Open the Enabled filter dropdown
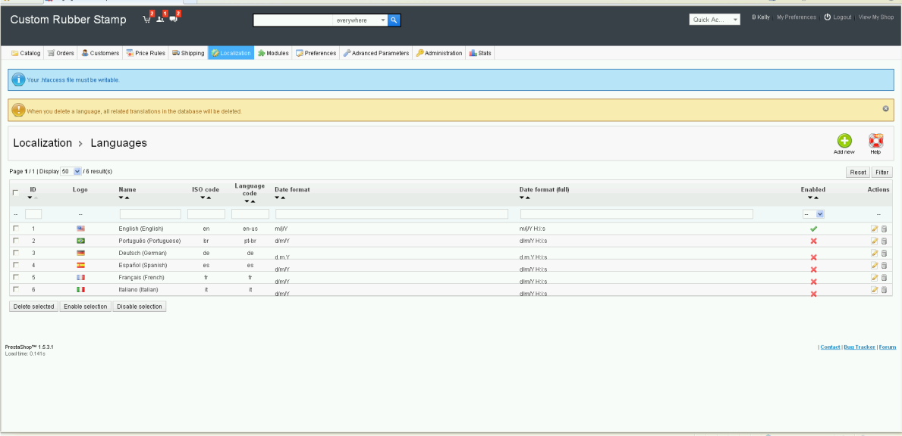 813,214
